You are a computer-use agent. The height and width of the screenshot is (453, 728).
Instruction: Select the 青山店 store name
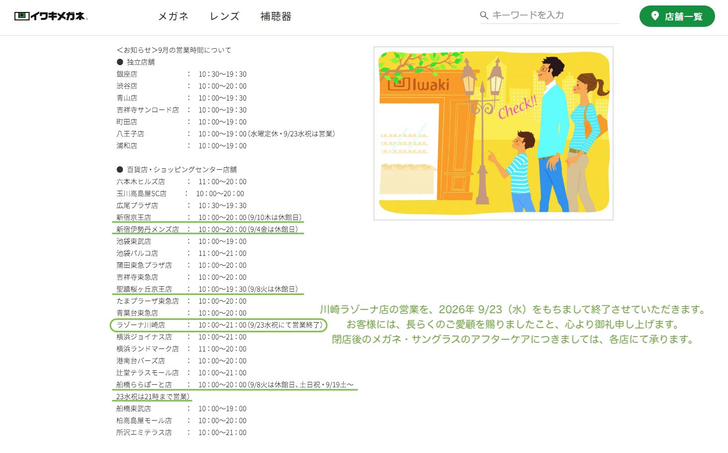point(127,98)
